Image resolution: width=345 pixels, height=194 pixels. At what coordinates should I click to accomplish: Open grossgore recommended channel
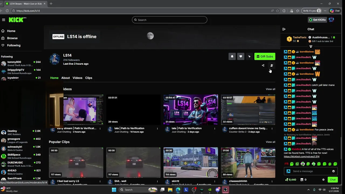click(x=21, y=140)
